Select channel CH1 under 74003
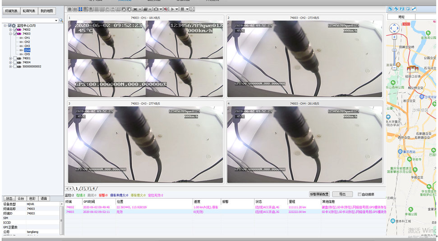This screenshot has width=438, height=241. (x=27, y=38)
